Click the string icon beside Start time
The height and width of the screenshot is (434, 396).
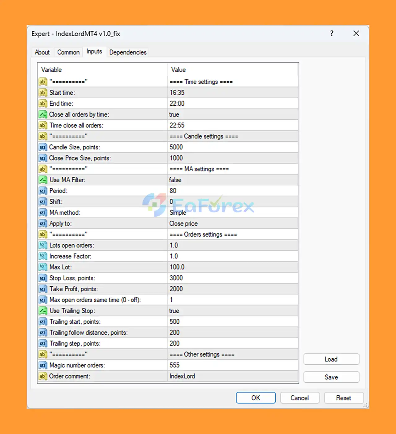pyautogui.click(x=43, y=93)
